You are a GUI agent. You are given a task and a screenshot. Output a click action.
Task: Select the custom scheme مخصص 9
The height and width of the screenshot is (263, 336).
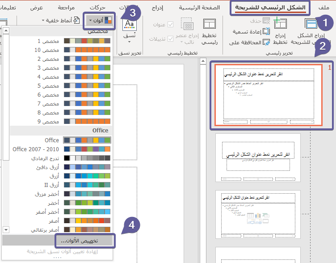point(61,122)
